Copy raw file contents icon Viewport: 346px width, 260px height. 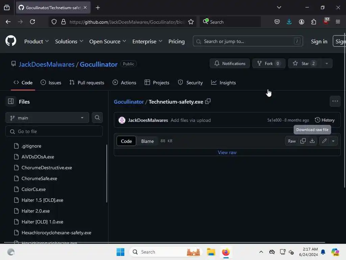(x=303, y=141)
